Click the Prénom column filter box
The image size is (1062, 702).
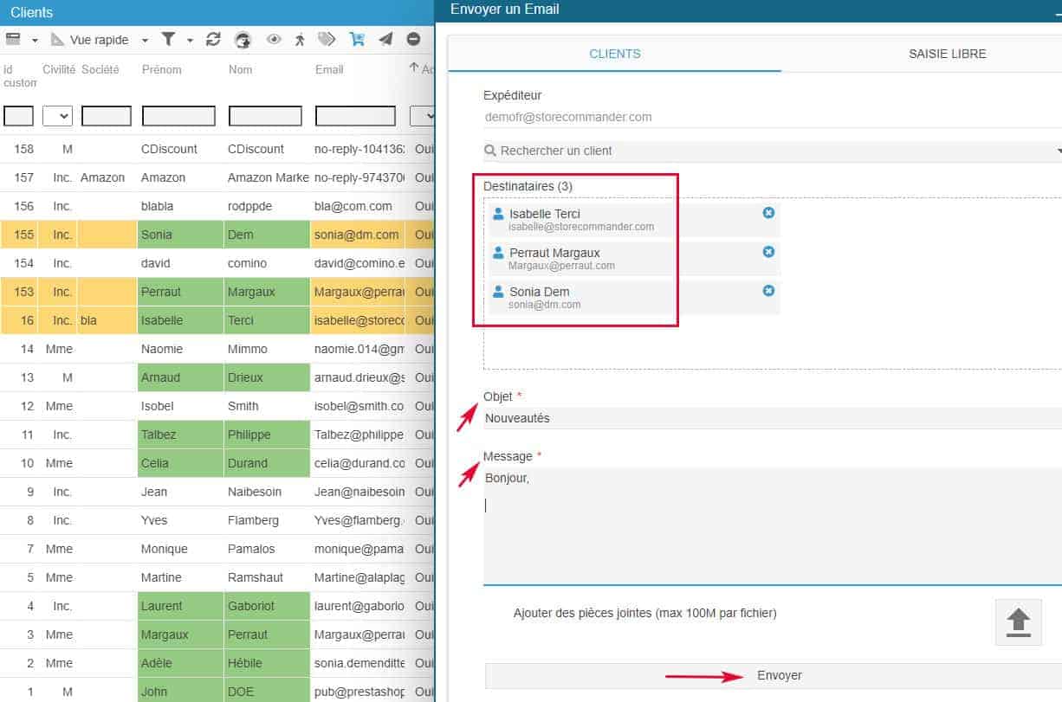(178, 116)
